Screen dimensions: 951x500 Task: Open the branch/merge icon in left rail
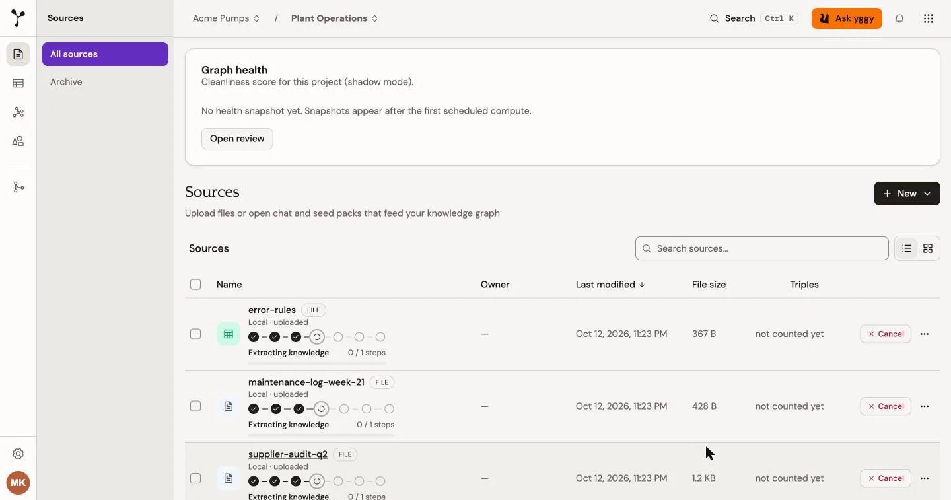pos(18,188)
